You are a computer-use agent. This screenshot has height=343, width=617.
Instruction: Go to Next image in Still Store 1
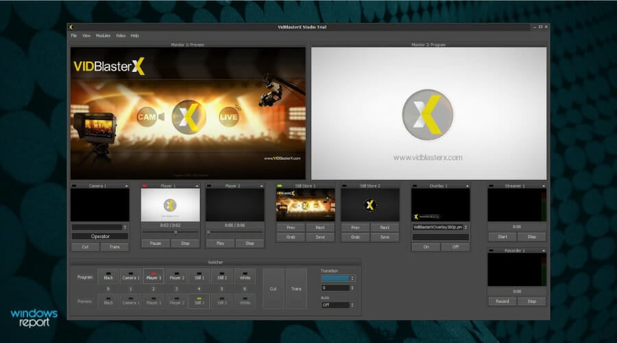click(320, 228)
